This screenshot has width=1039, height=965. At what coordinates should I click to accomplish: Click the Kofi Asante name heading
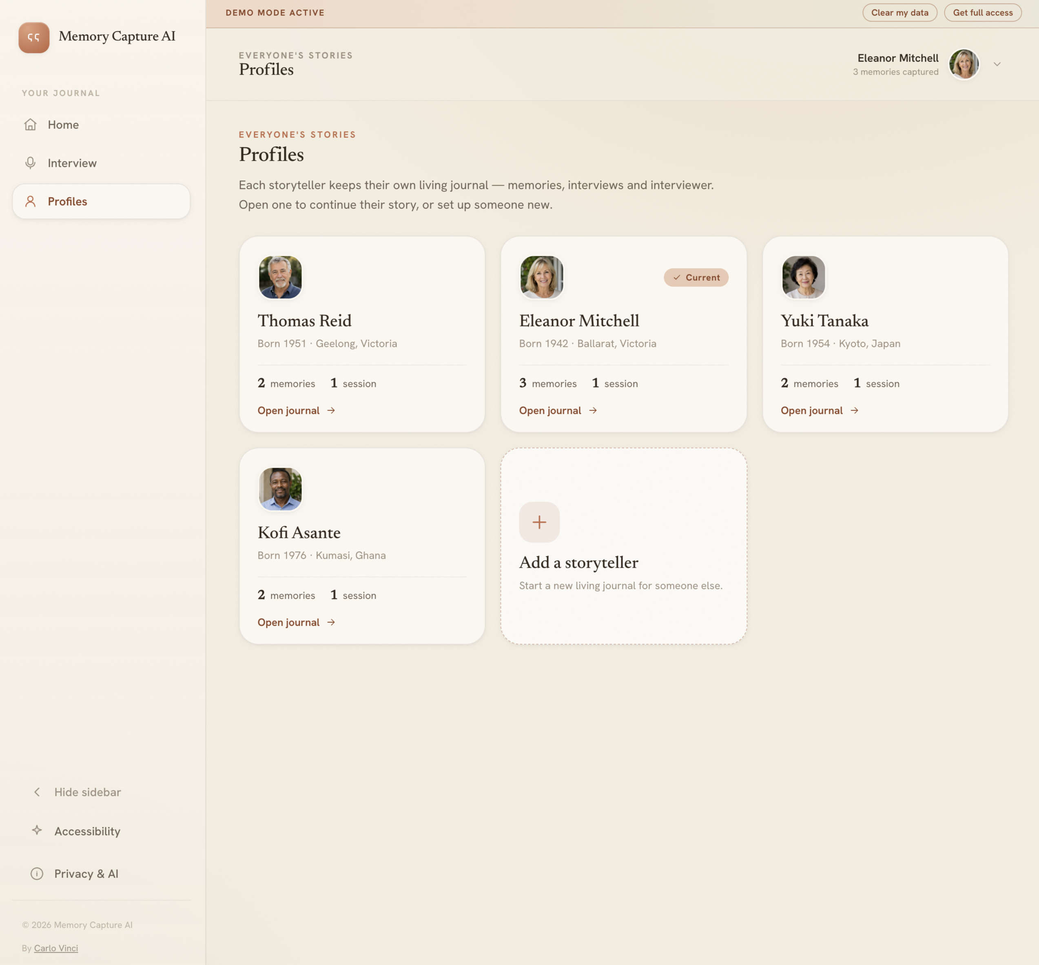tap(299, 533)
